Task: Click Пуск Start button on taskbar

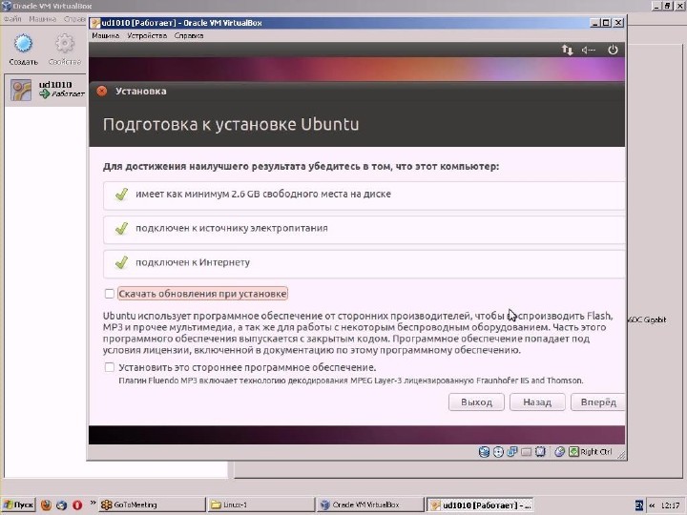Action: point(18,505)
